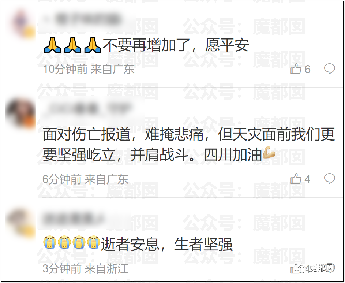Click the 10分钟前 来自广东 timestamp

click(x=89, y=69)
